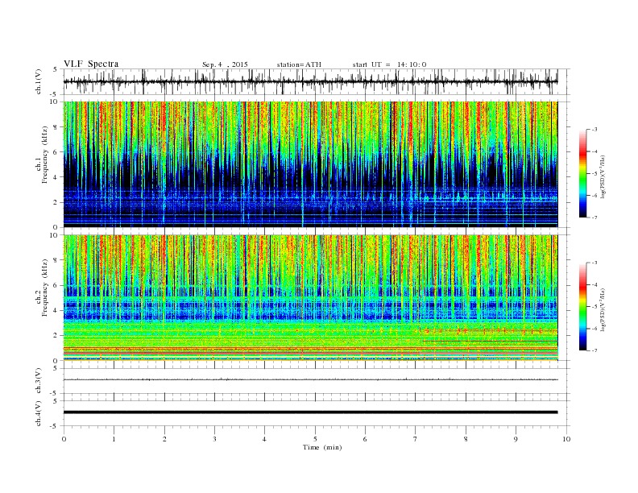
Task: Click the "-7" label on ch.2 colorbar
Action: (x=594, y=350)
